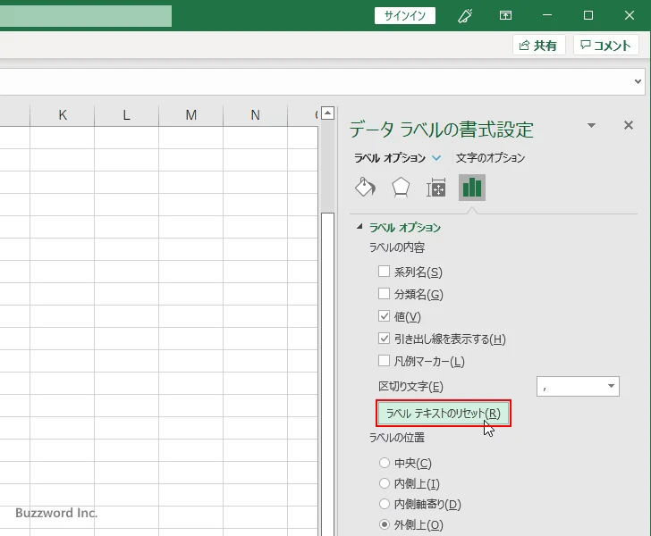Viewport: 651px width, 536px height.
Task: Minimize the Excel window
Action: (547, 15)
